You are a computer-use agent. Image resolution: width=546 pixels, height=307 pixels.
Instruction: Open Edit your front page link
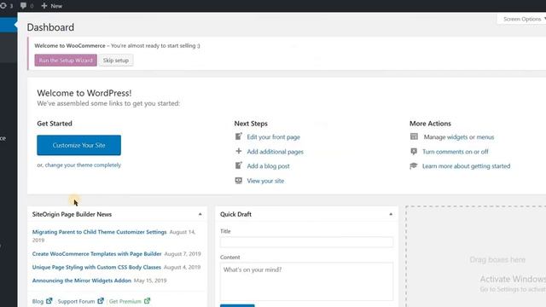click(273, 137)
